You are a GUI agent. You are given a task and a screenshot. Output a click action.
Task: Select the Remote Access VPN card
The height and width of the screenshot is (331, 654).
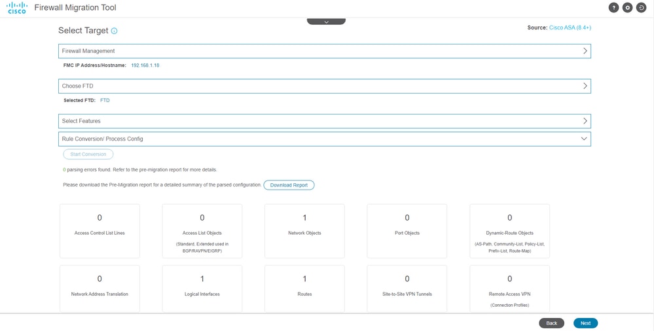510,288
